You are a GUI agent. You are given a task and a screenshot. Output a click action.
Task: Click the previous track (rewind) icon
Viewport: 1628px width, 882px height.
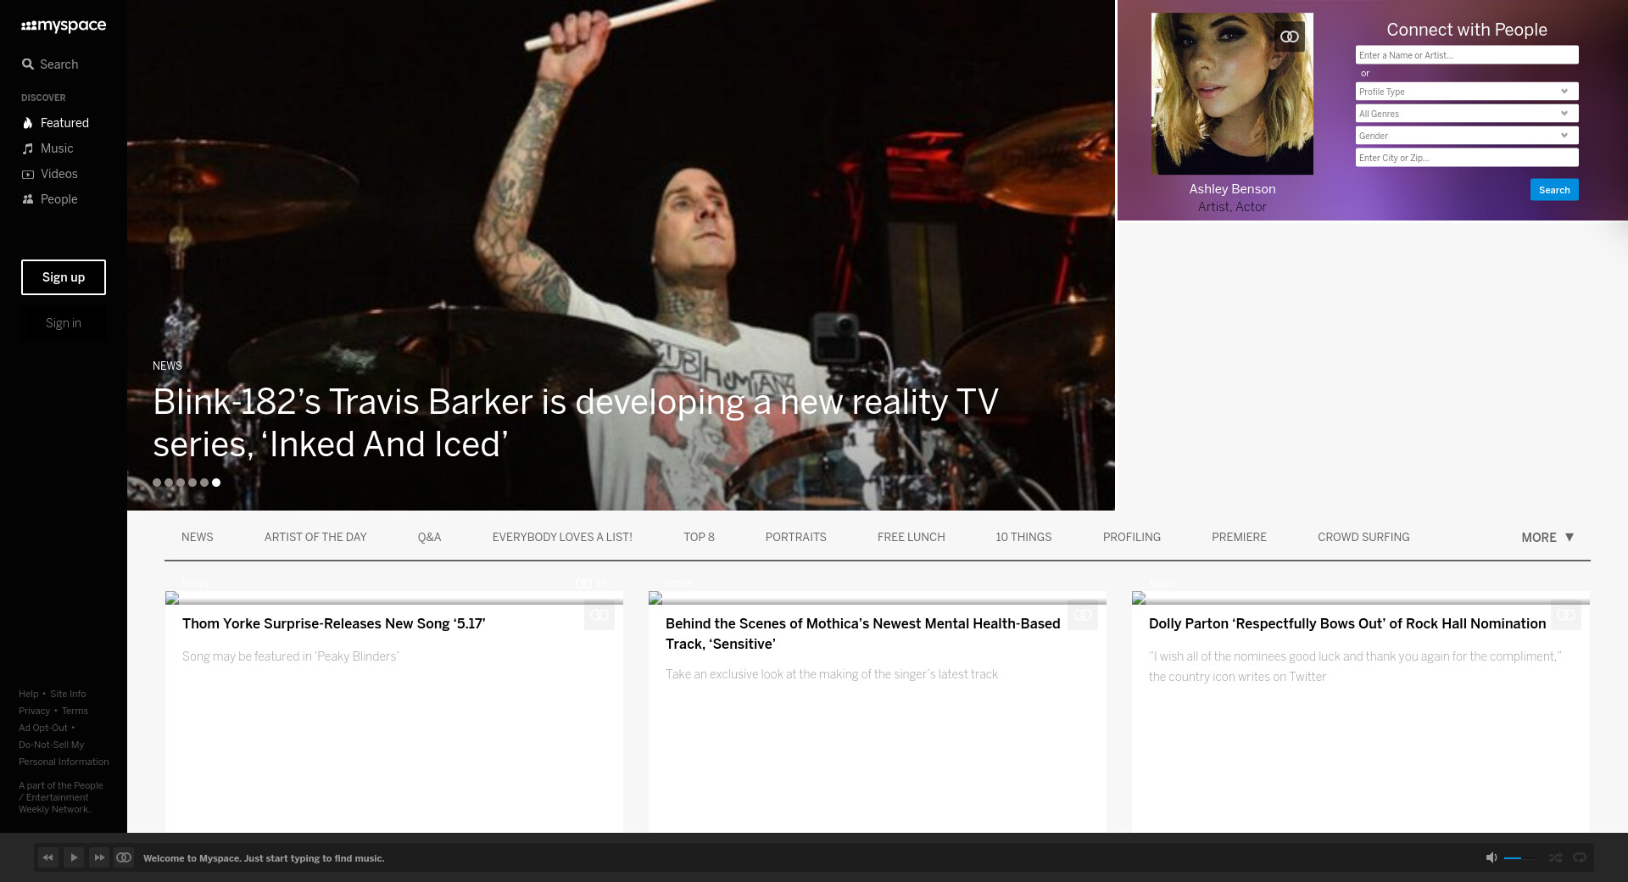tap(48, 857)
